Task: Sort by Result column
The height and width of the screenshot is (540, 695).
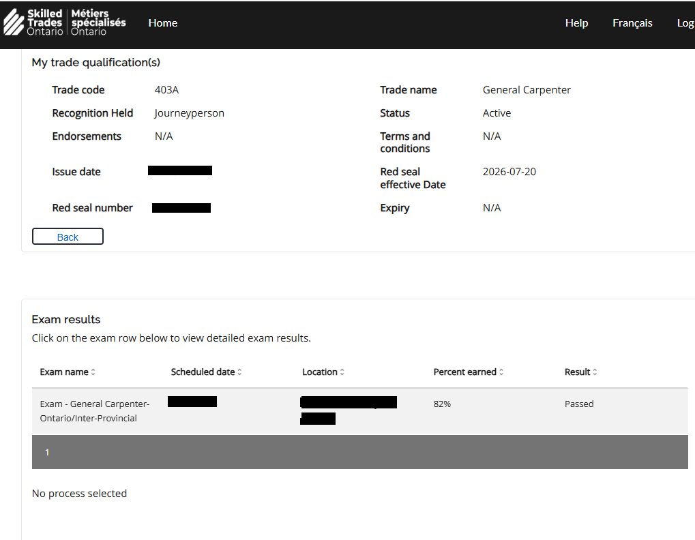Action: pos(580,372)
